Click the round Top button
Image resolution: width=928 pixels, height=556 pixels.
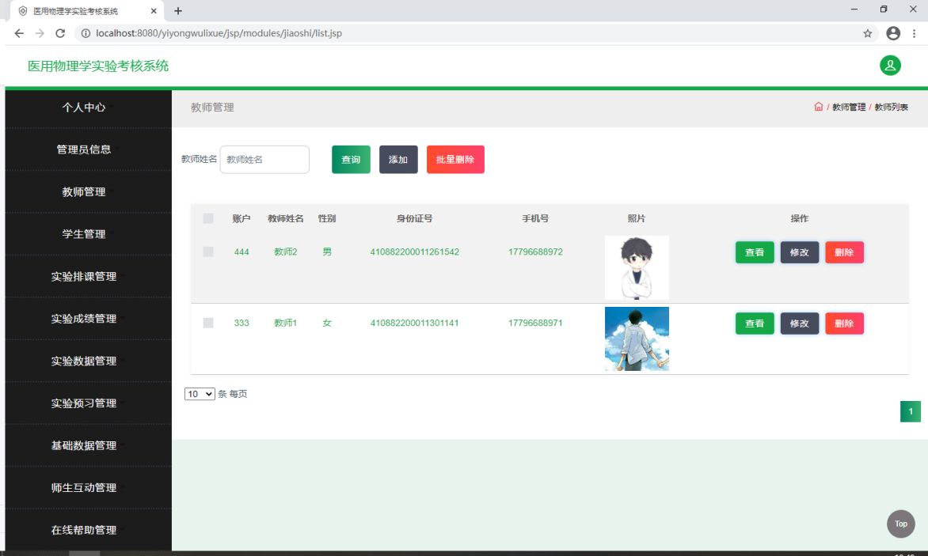point(900,524)
